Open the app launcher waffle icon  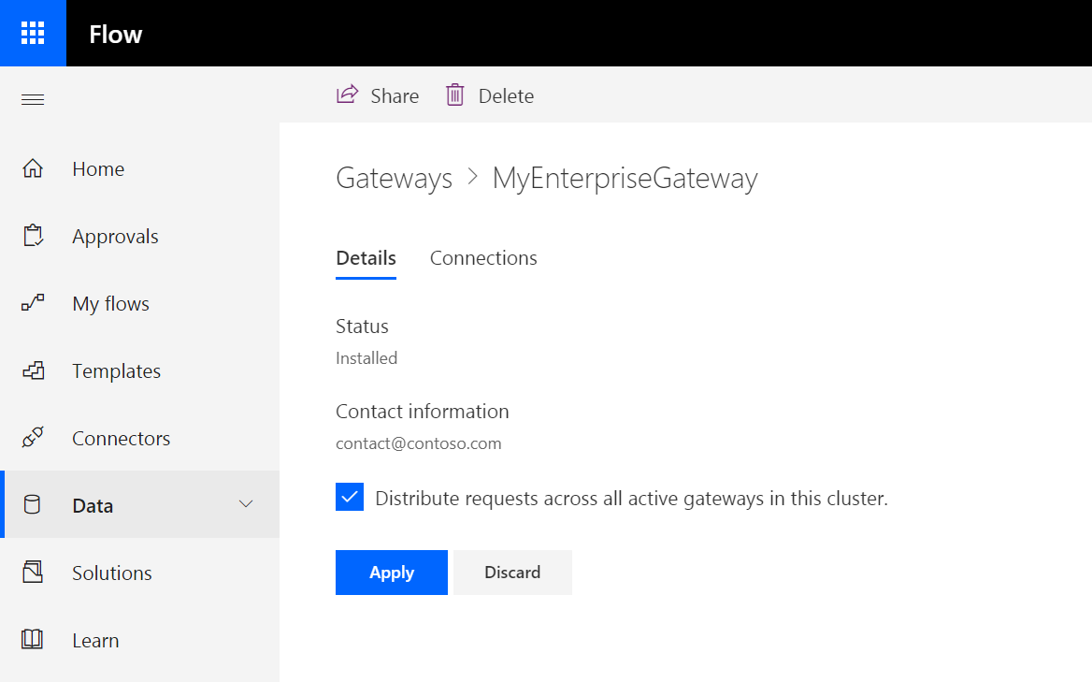[x=33, y=33]
